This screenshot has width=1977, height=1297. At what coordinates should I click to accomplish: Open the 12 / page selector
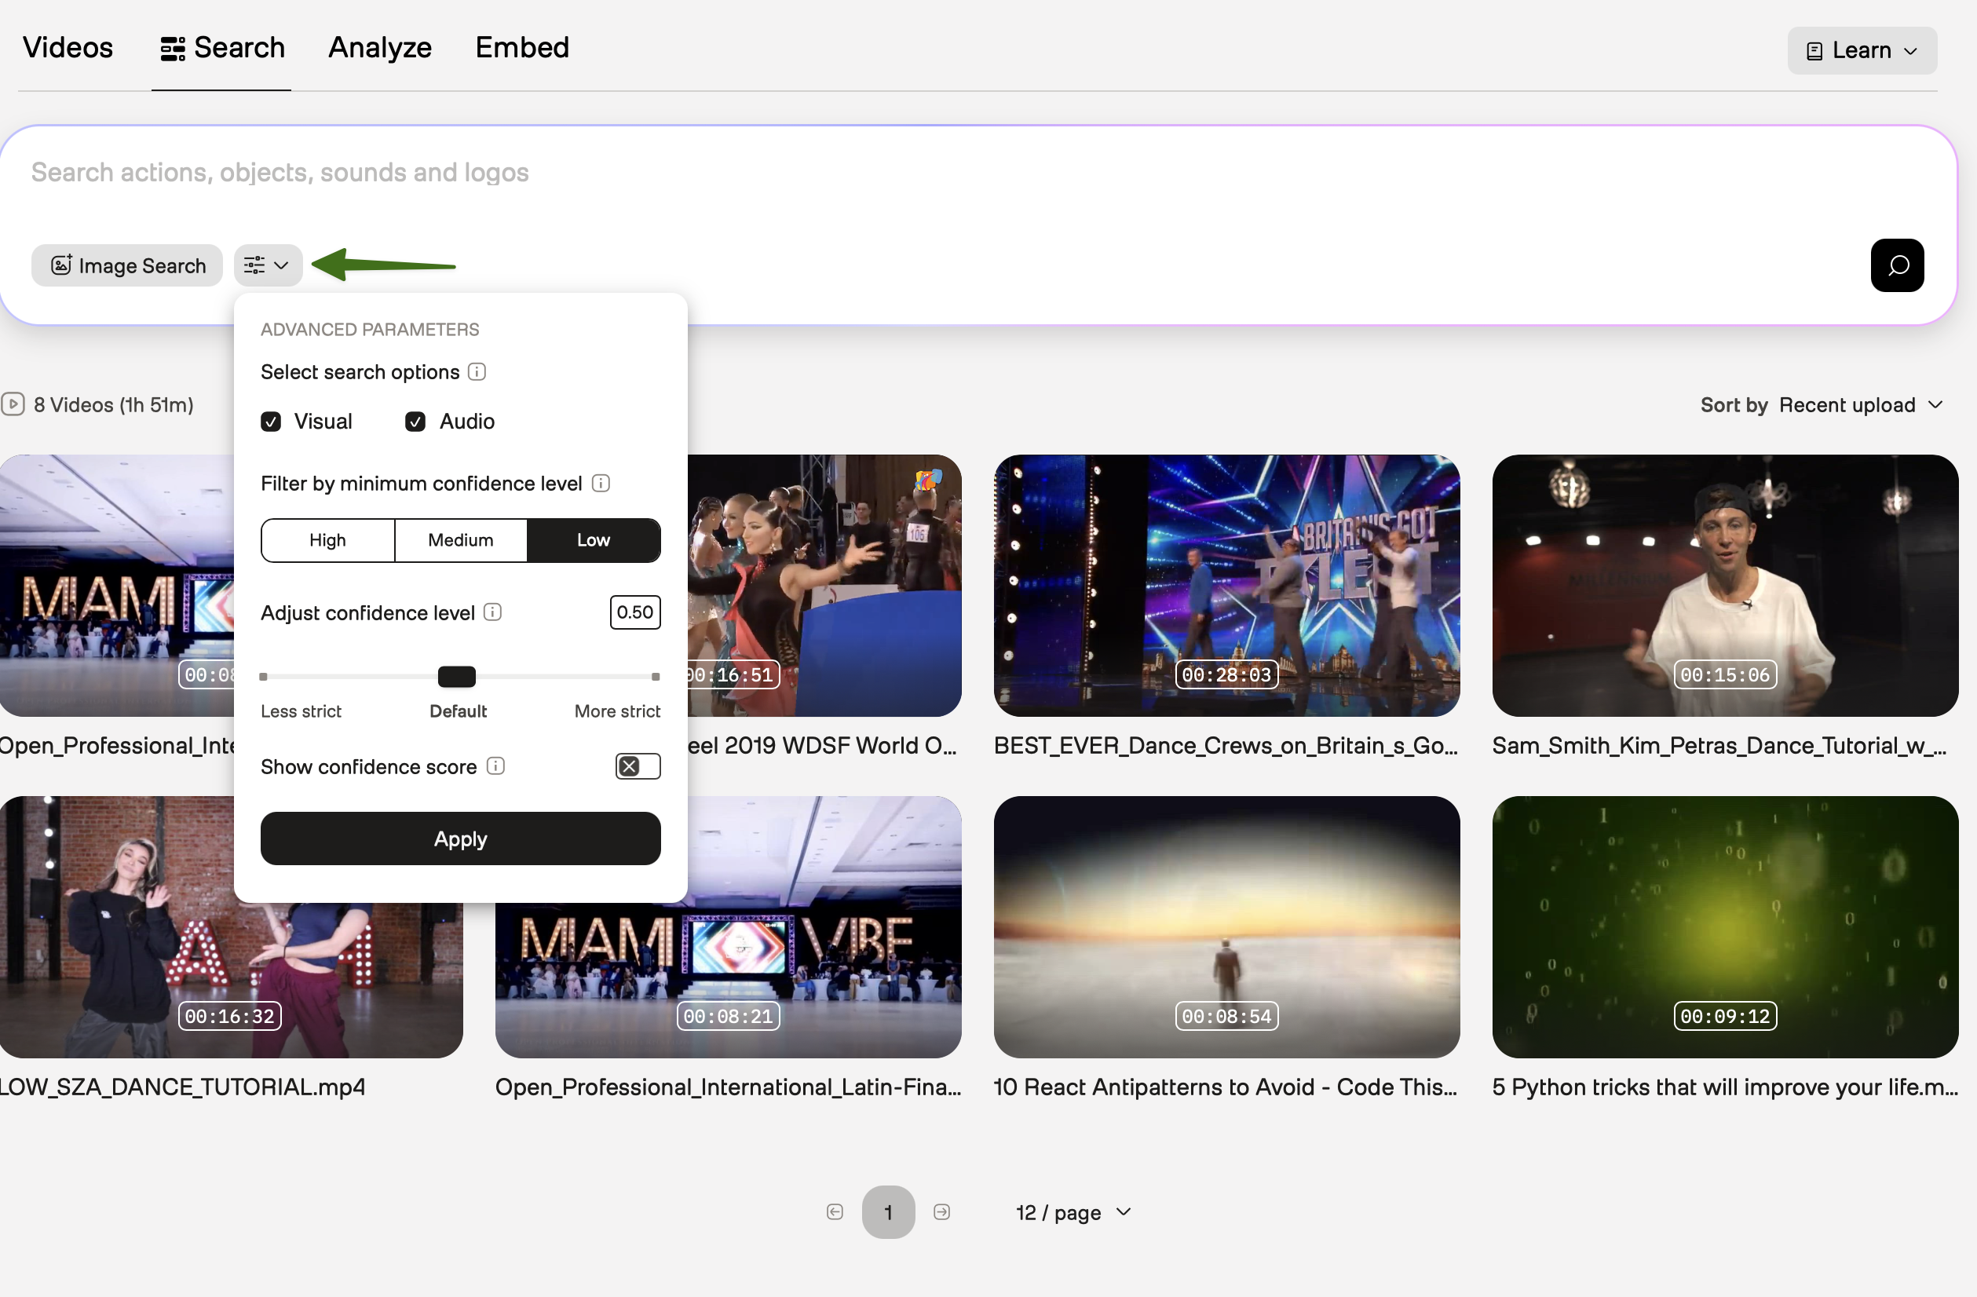1073,1212
